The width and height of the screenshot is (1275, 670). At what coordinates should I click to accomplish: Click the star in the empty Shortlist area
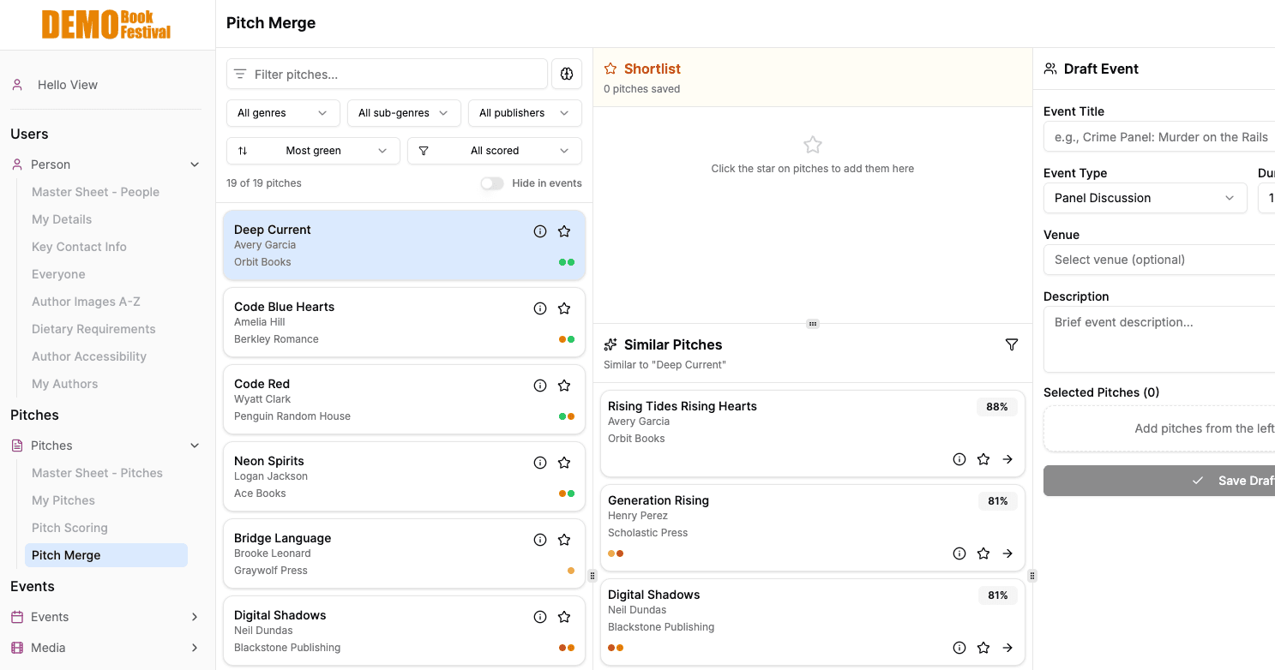click(812, 145)
